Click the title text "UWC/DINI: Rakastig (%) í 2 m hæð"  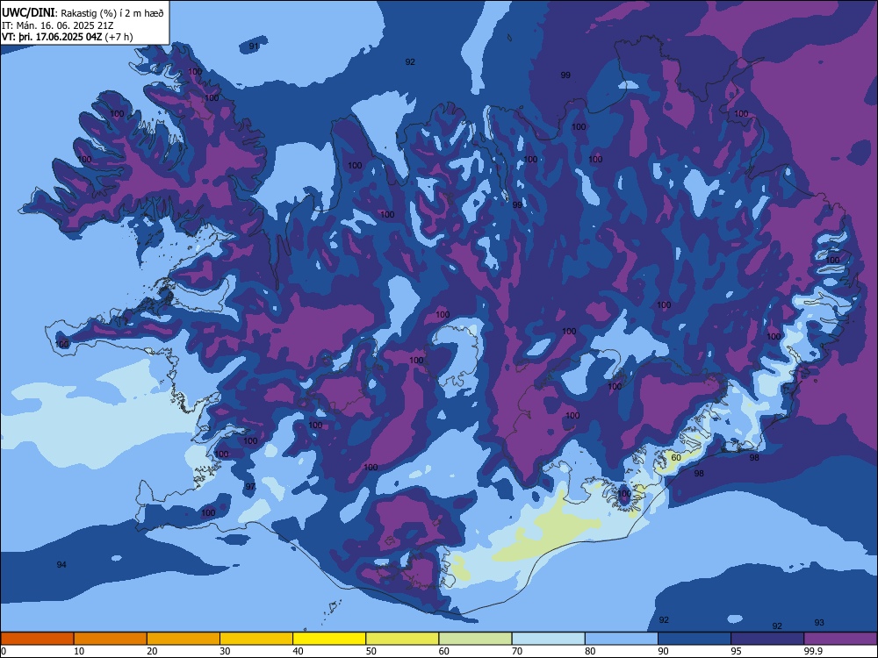tap(83, 13)
